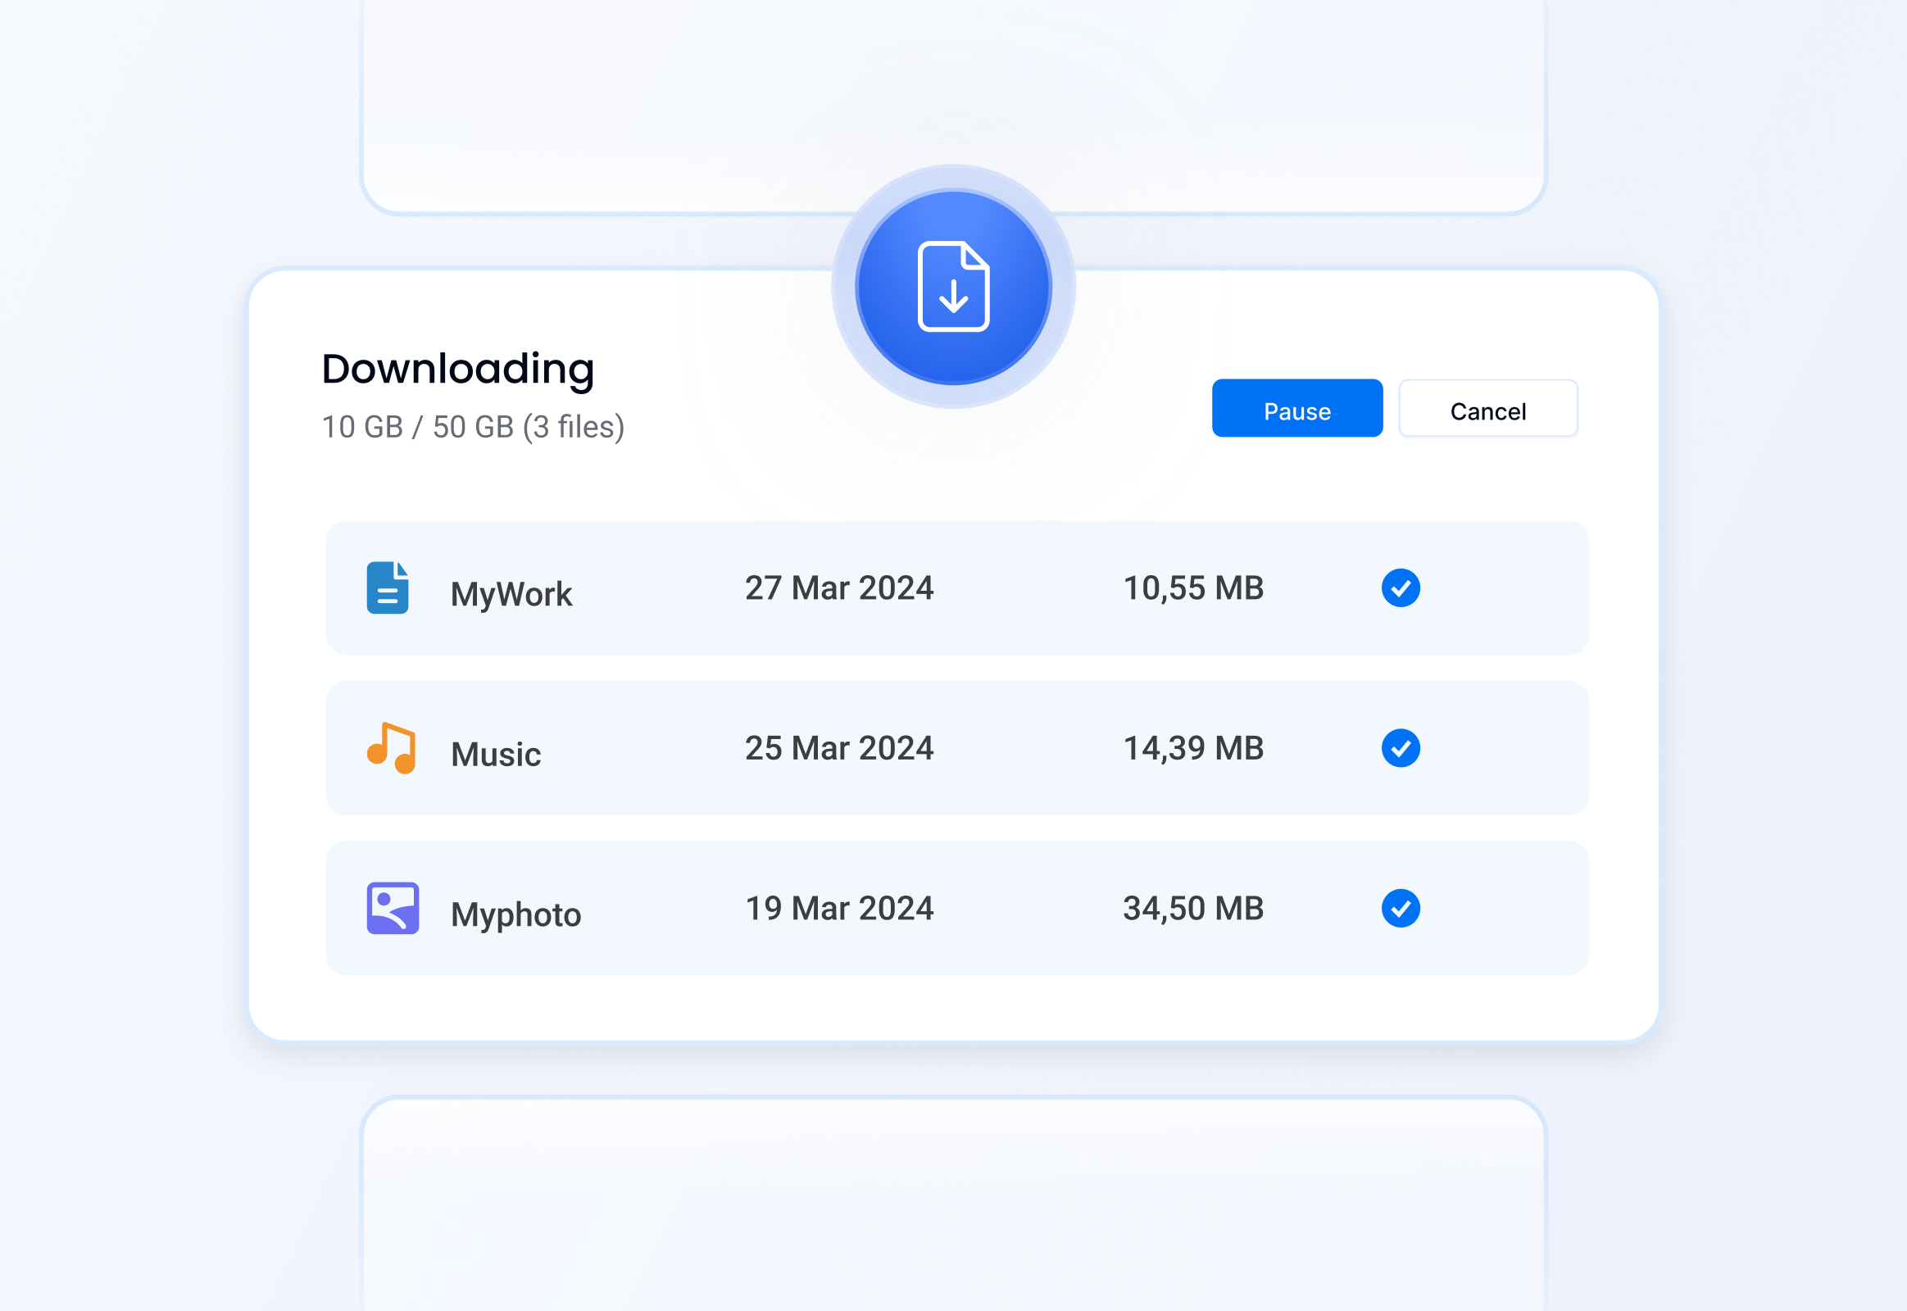Viewport: 1907px width, 1311px height.
Task: Click the 27 Mar 2024 date for MyWork
Action: coord(839,588)
